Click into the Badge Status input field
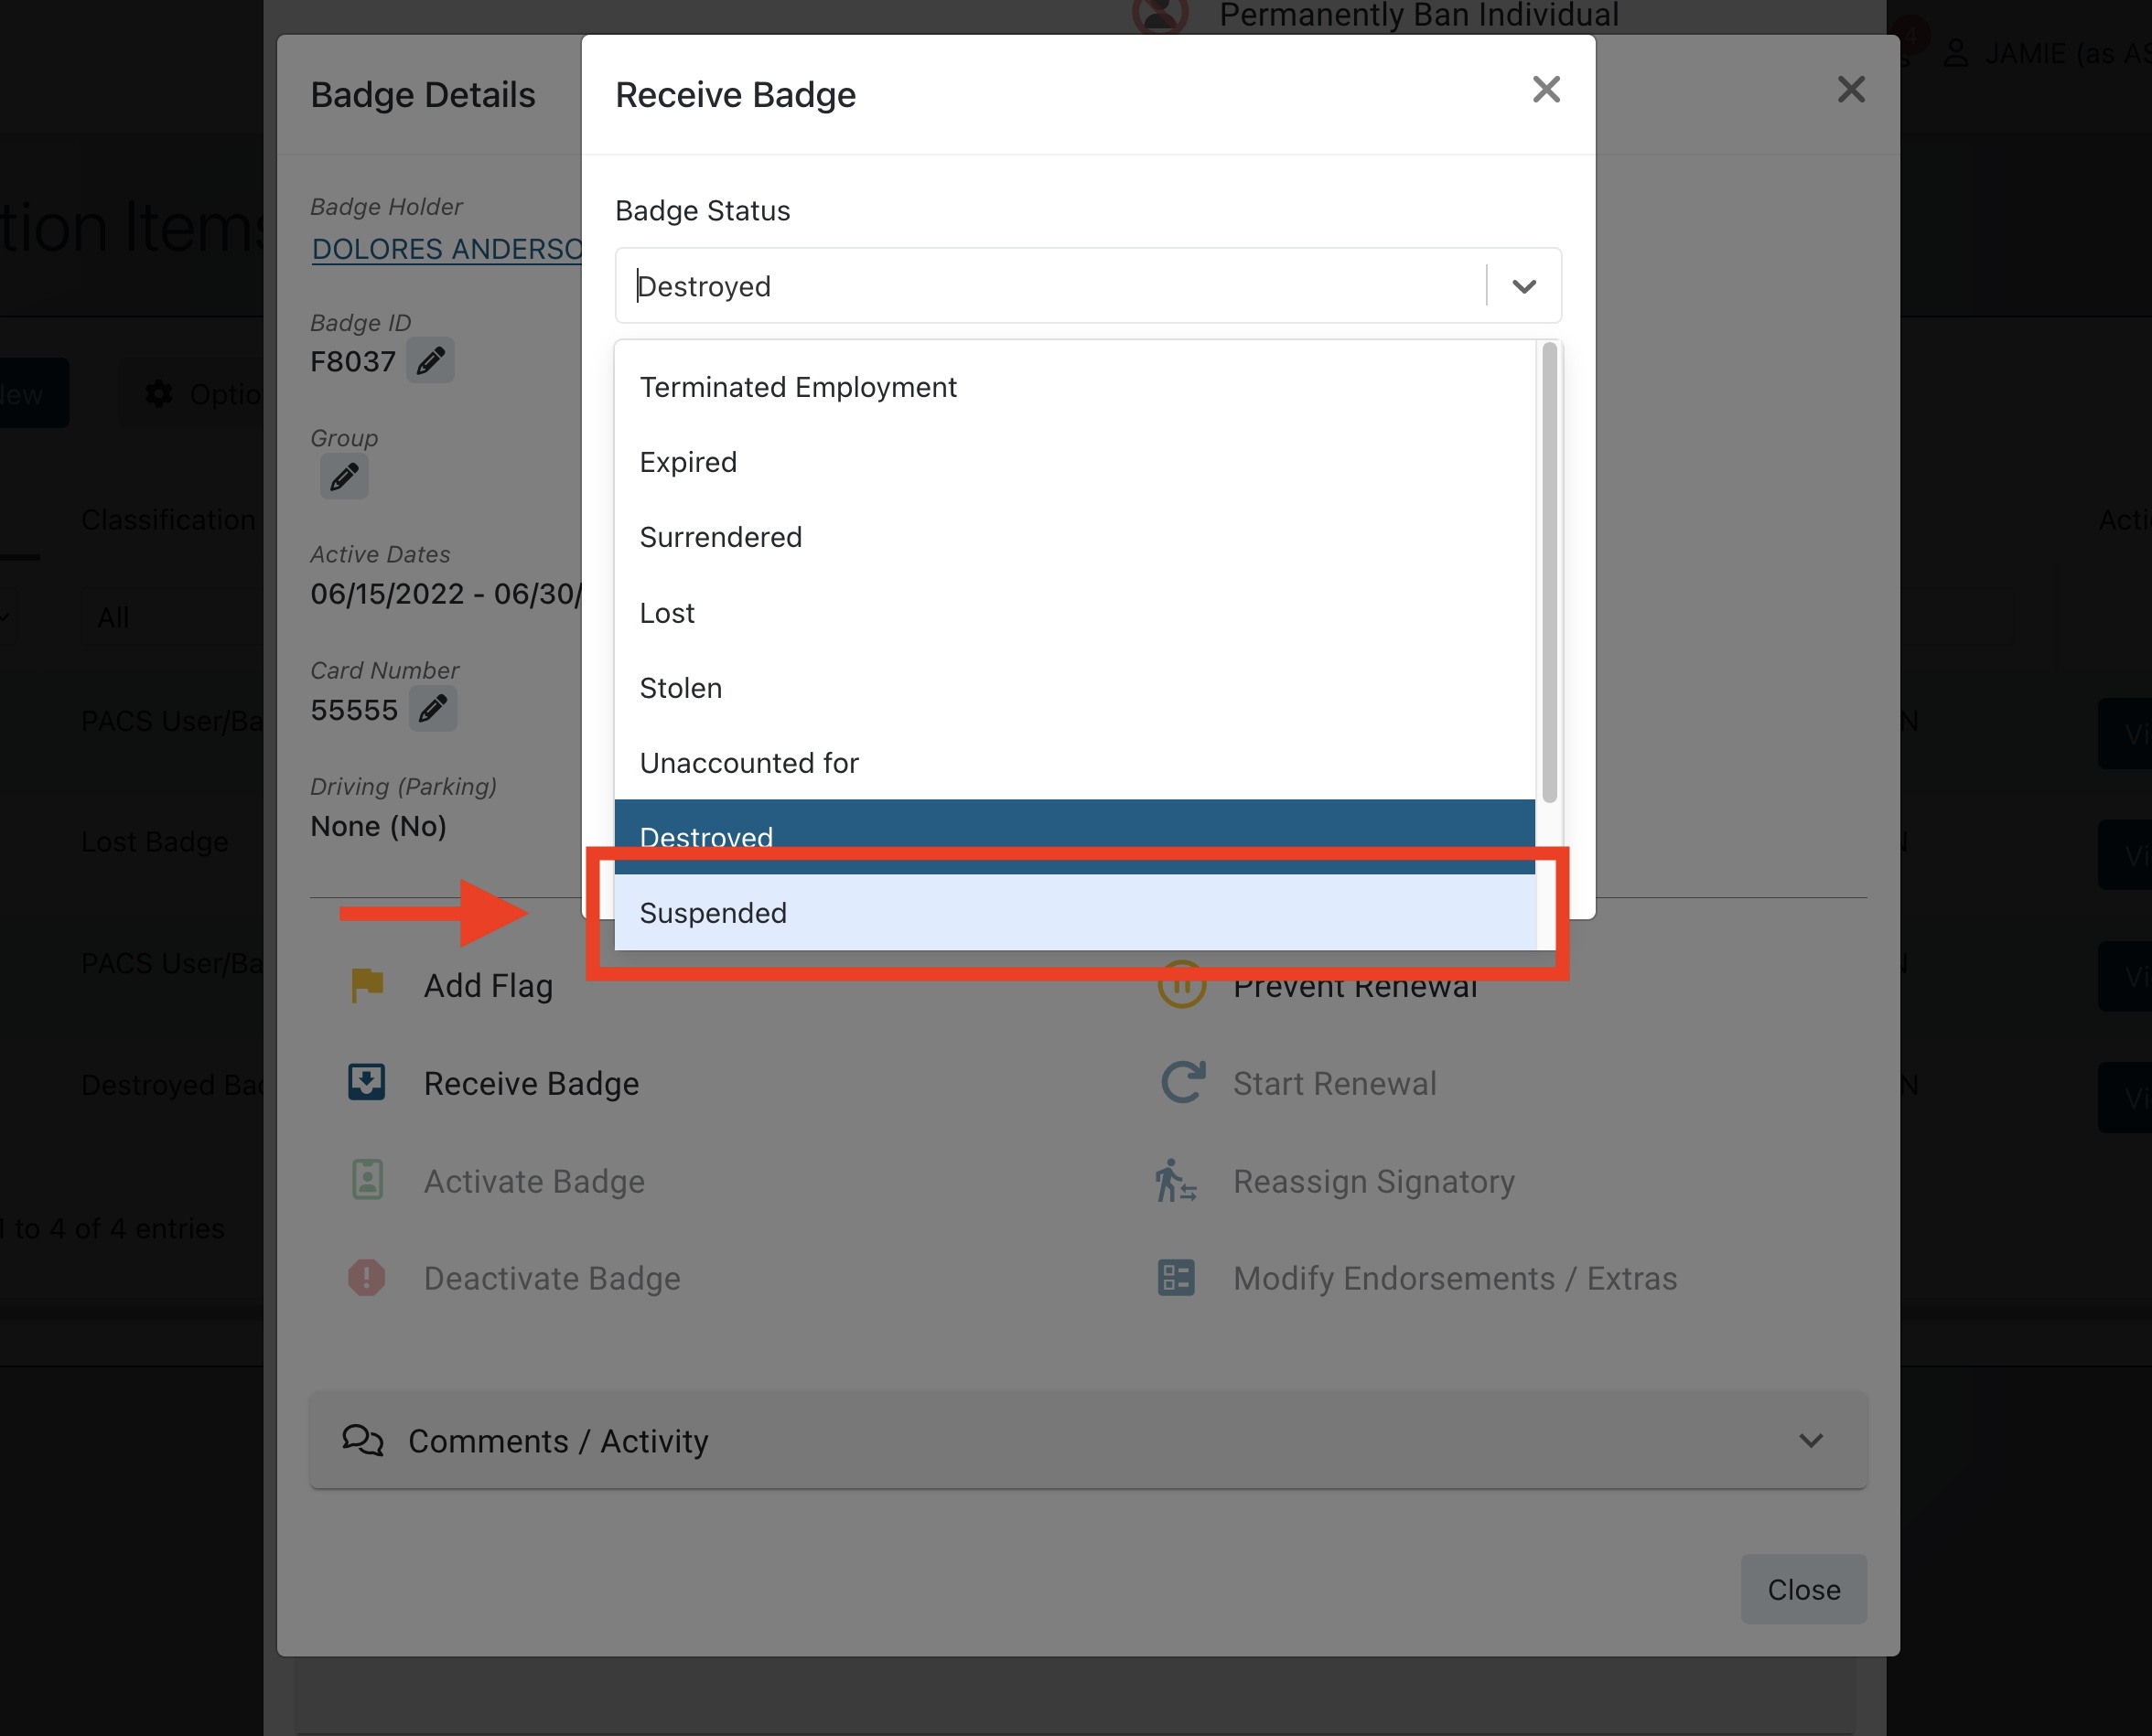 click(x=1050, y=286)
